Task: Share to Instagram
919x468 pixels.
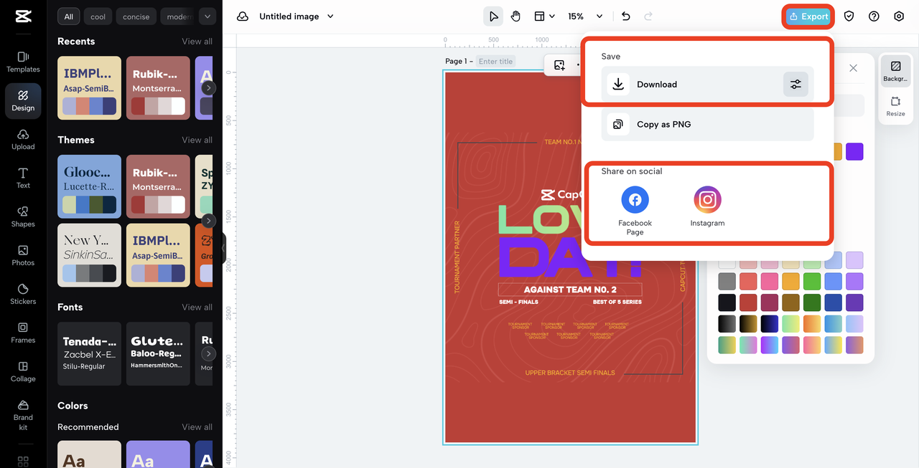Action: pyautogui.click(x=707, y=207)
